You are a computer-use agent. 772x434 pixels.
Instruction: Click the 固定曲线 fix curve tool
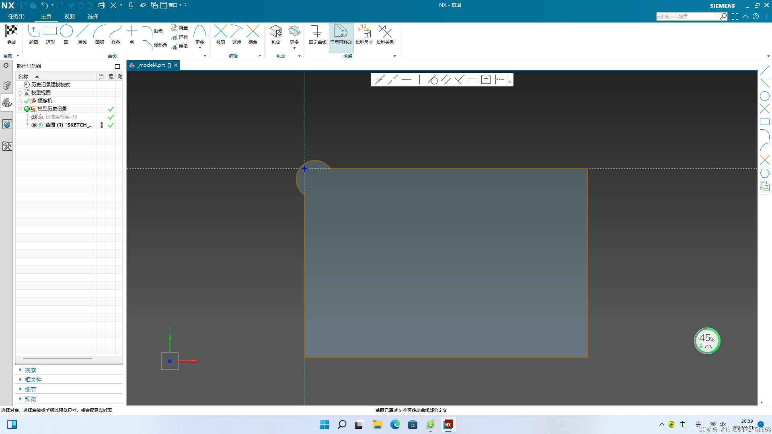coord(317,35)
